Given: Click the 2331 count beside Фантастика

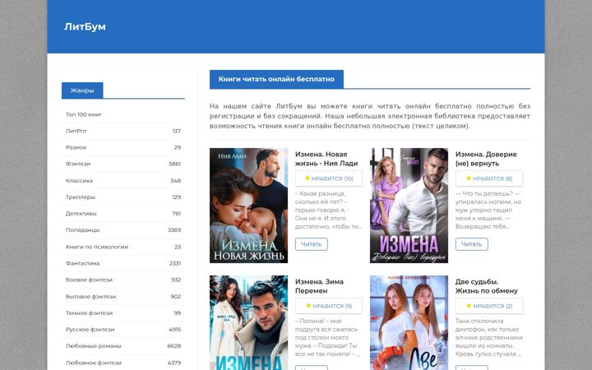Looking at the screenshot, I should tap(175, 264).
